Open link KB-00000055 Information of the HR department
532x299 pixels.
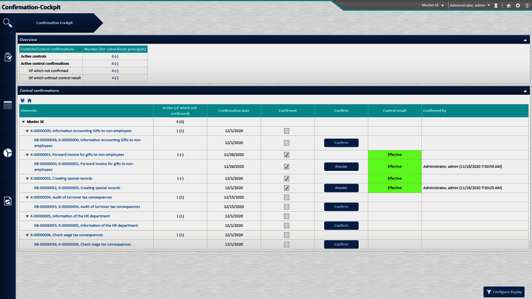[x=86, y=226]
